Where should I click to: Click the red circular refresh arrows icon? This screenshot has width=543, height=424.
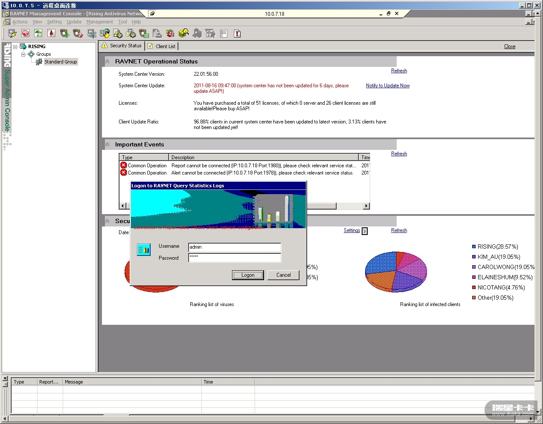(x=170, y=33)
